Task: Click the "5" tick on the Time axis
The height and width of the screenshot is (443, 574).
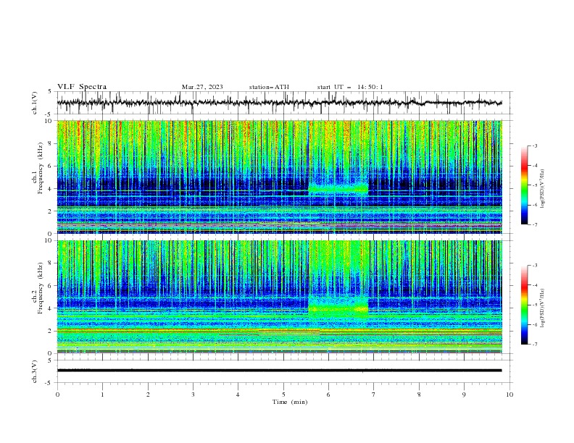Action: coord(283,395)
